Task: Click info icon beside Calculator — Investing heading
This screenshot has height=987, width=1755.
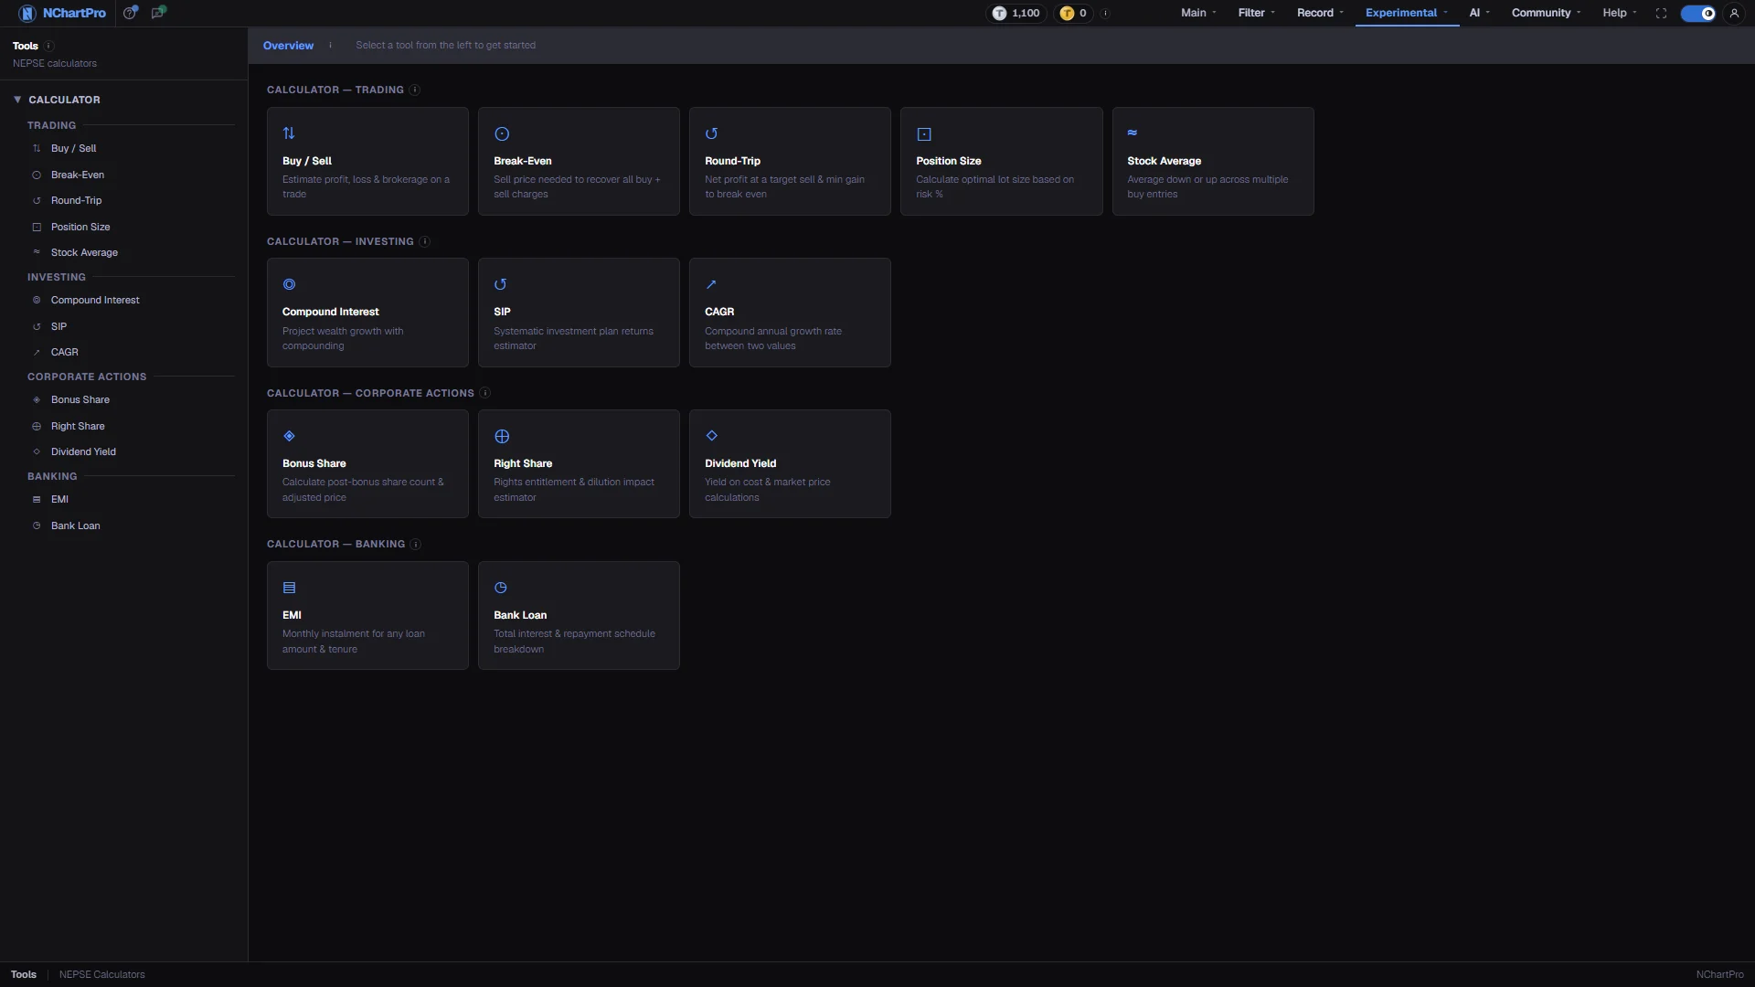Action: click(x=424, y=241)
